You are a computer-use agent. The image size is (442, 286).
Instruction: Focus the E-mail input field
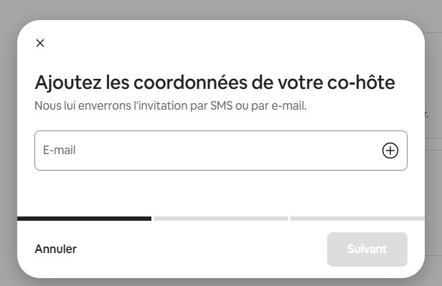pos(221,151)
